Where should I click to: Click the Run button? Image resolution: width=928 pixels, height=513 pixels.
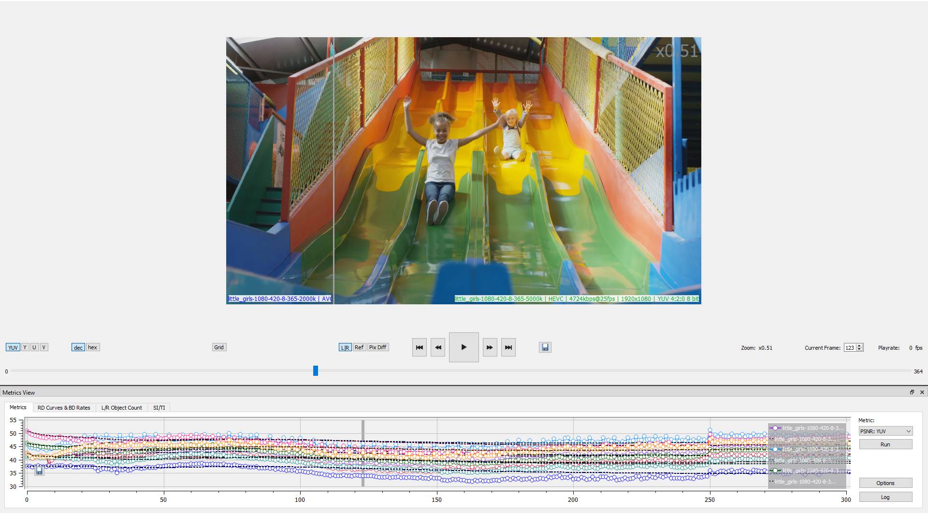[885, 444]
